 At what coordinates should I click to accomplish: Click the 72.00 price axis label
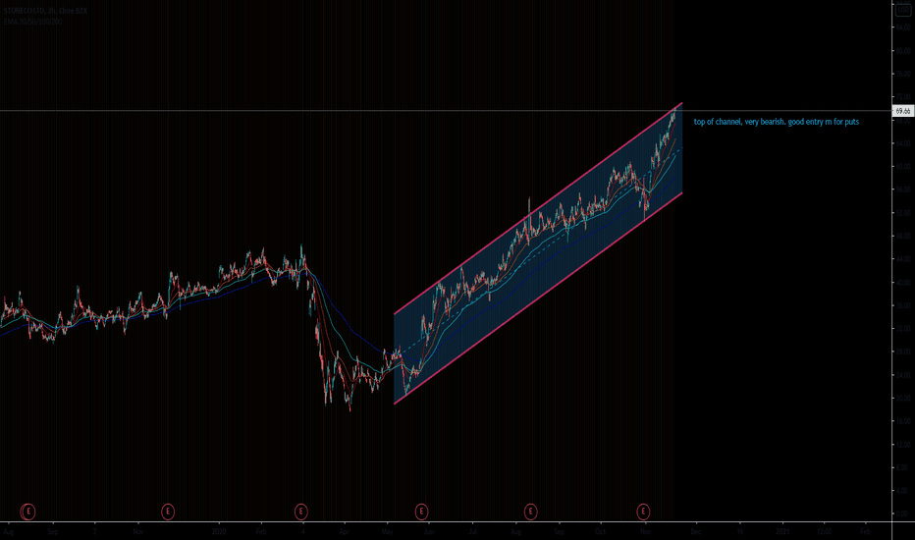pyautogui.click(x=903, y=97)
